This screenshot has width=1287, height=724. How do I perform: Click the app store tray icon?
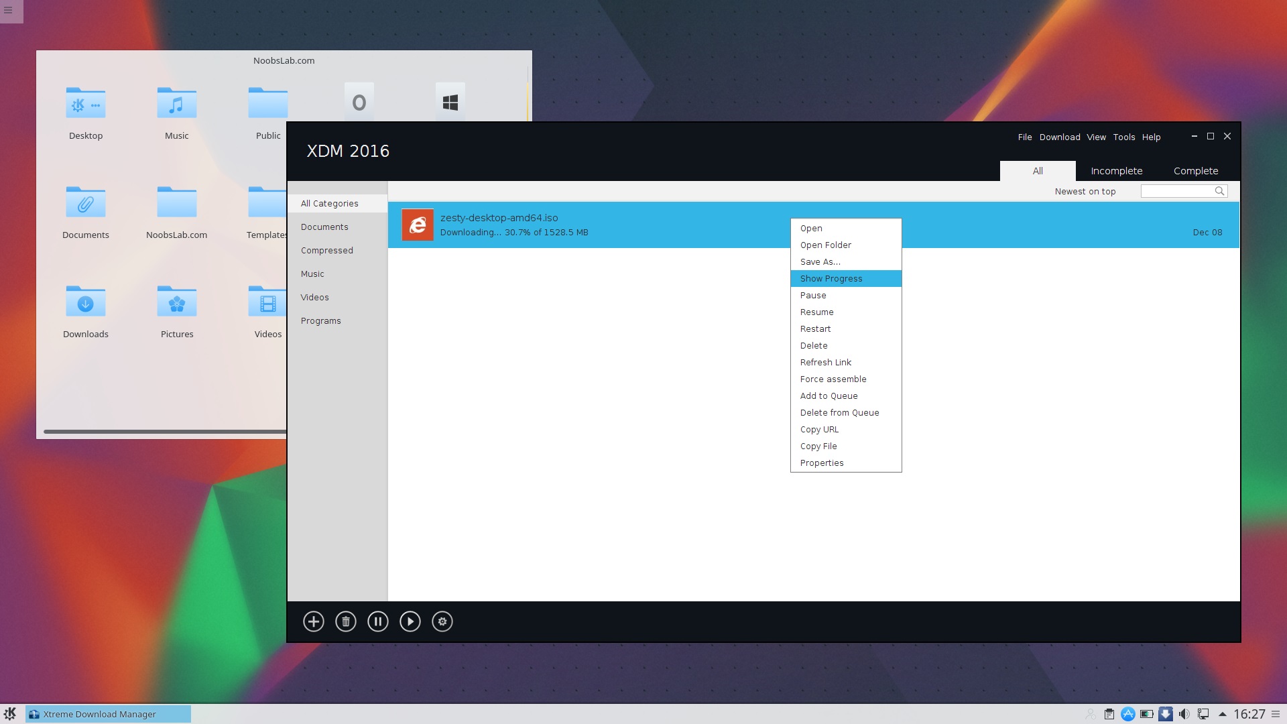[1128, 714]
